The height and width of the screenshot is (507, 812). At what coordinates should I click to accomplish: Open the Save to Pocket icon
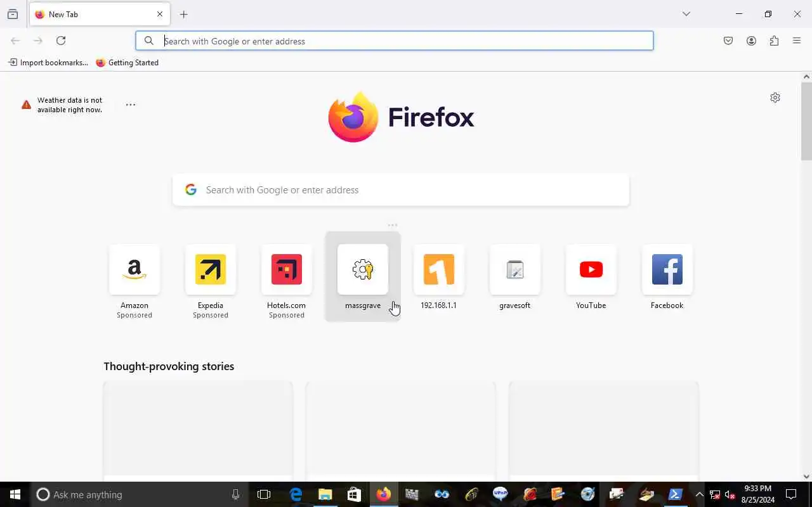(x=728, y=41)
